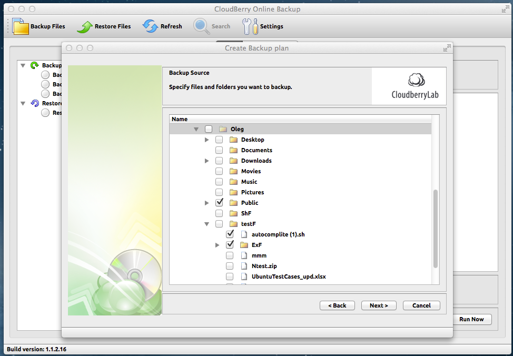Select the Documents folder name

click(256, 150)
